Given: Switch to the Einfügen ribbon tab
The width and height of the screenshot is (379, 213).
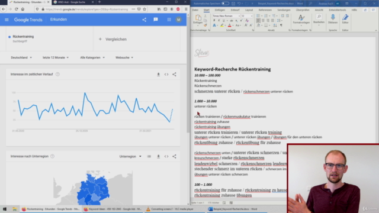Looking at the screenshot, I should pos(220,10).
